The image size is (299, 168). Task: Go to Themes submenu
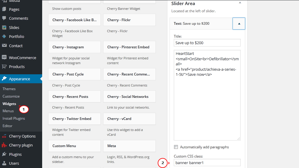(9, 89)
